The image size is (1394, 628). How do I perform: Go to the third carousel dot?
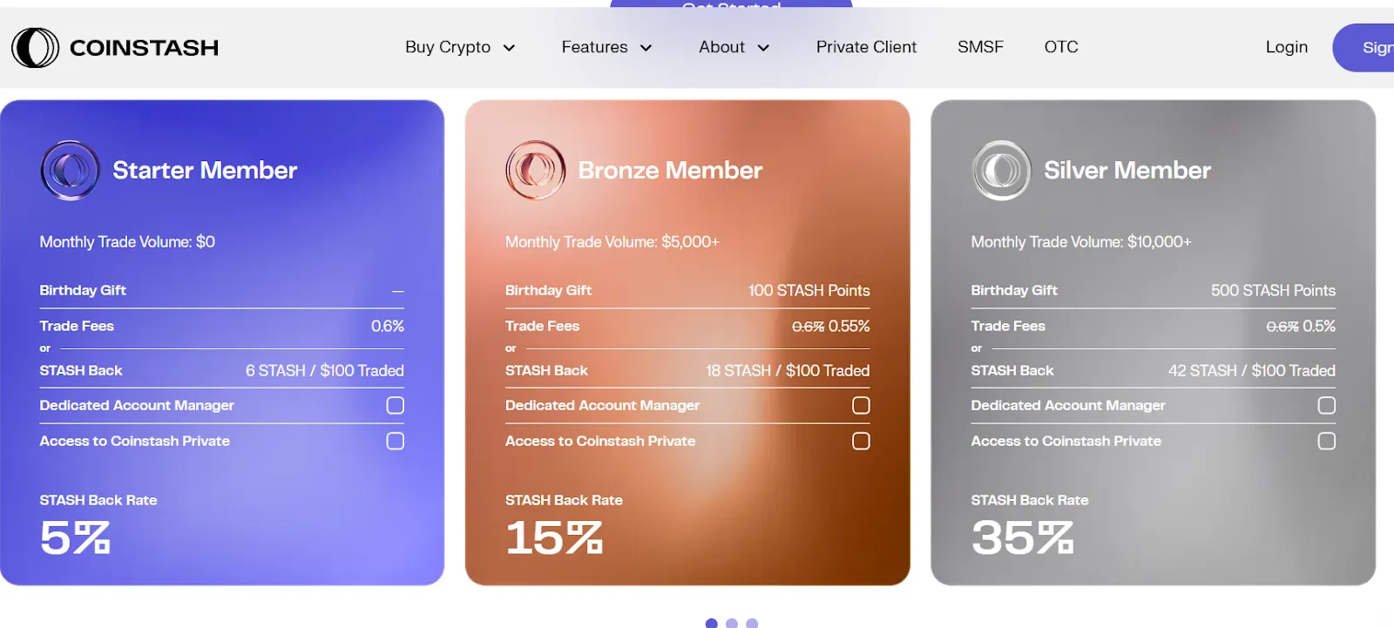click(752, 623)
